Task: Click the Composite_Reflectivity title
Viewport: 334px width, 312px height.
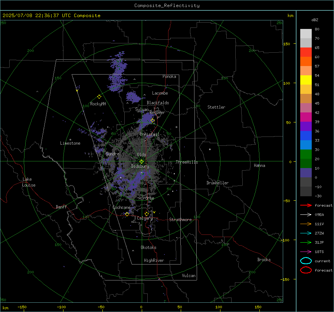Action: pyautogui.click(x=167, y=6)
